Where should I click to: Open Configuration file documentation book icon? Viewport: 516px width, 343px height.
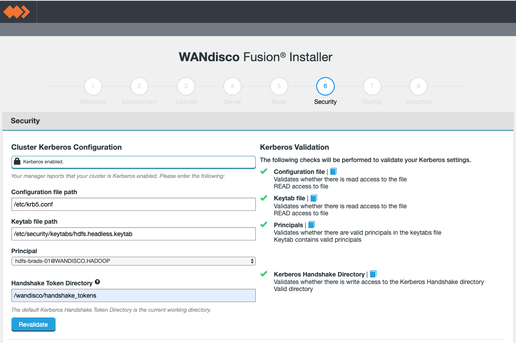tap(333, 172)
